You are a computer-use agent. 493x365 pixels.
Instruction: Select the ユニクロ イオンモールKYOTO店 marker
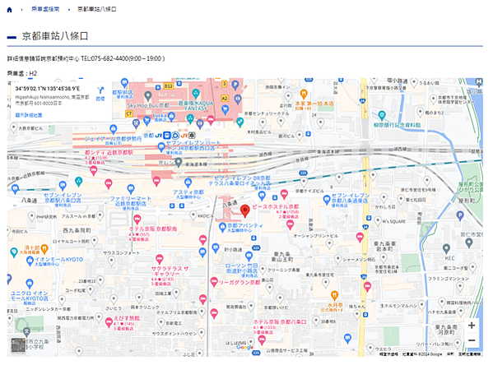(30, 284)
